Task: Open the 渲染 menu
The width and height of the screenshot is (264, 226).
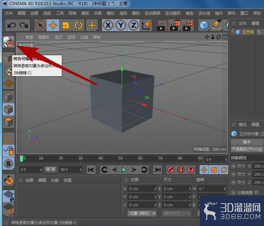Action: (x=123, y=13)
